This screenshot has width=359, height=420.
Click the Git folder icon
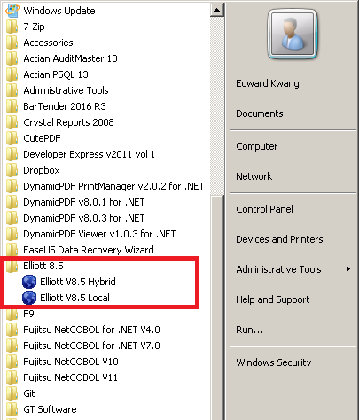12,393
